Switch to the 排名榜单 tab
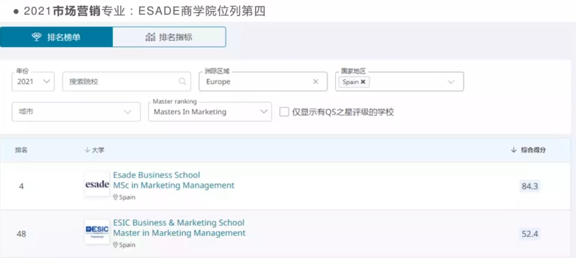576x258 pixels. coord(56,37)
